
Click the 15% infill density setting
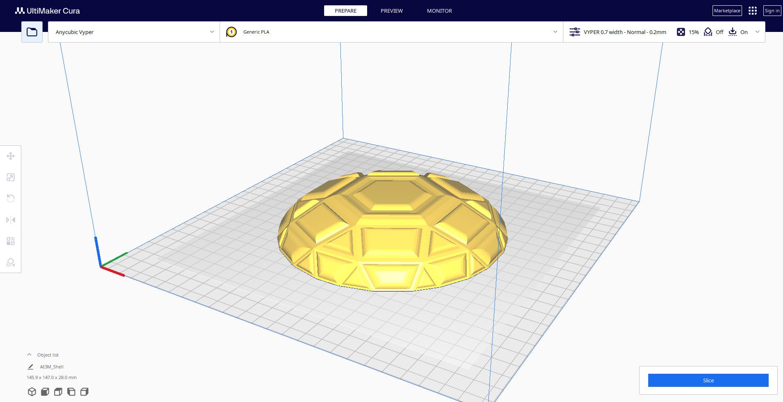click(x=688, y=32)
